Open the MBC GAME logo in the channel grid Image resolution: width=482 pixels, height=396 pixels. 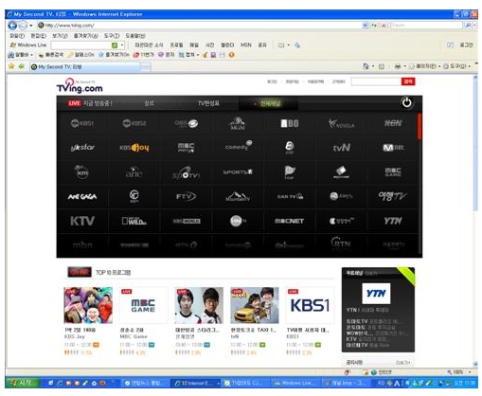pyautogui.click(x=393, y=171)
